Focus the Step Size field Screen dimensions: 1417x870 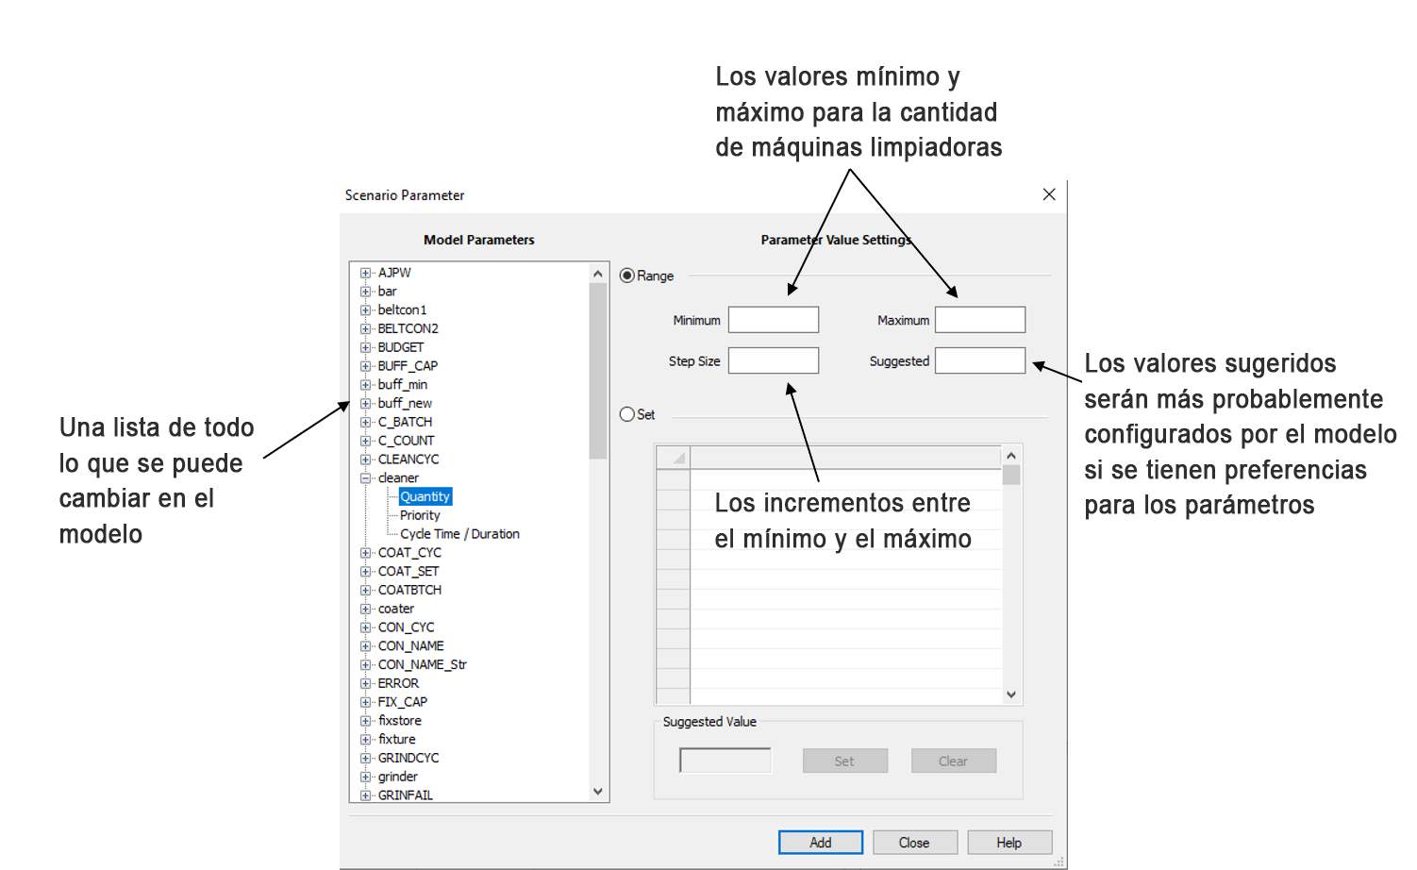773,360
